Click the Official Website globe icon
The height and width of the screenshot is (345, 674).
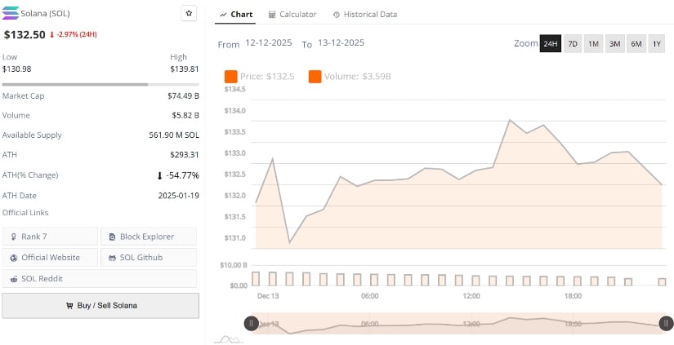(15, 258)
